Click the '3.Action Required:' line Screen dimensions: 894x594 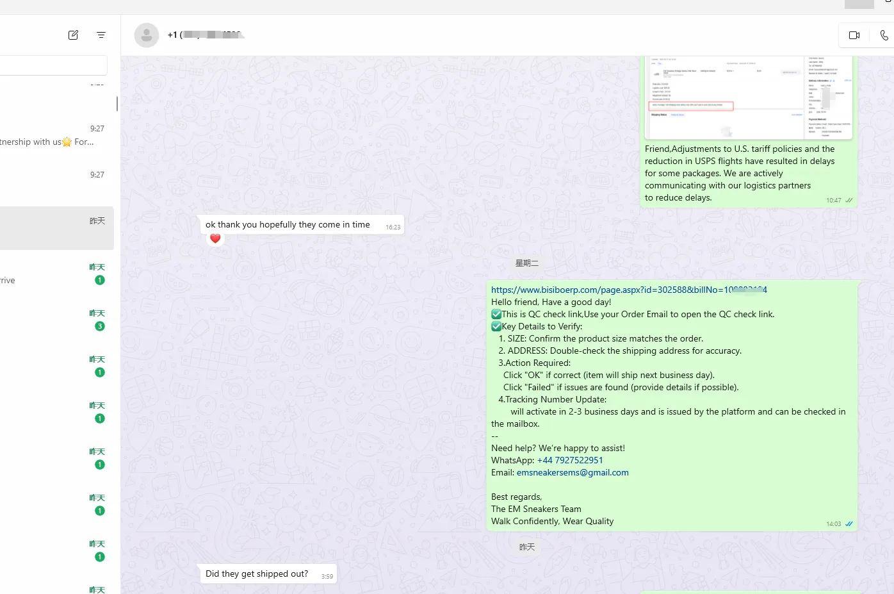pos(534,363)
